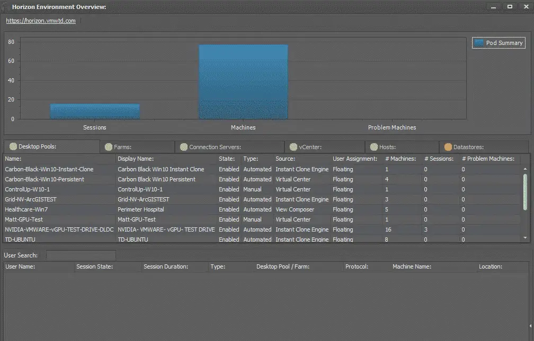534x341 pixels.
Task: Open the Hosts tab
Action: [x=402, y=147]
